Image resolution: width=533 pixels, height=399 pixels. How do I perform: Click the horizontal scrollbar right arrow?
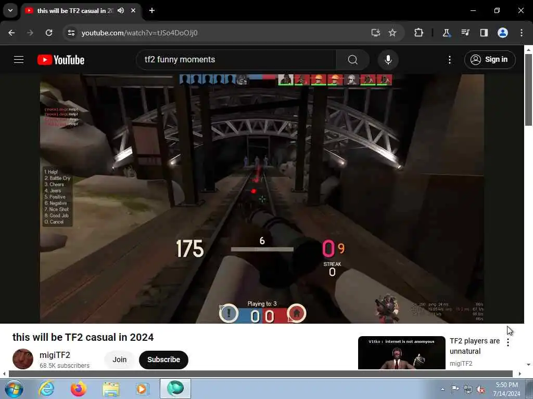(520, 374)
